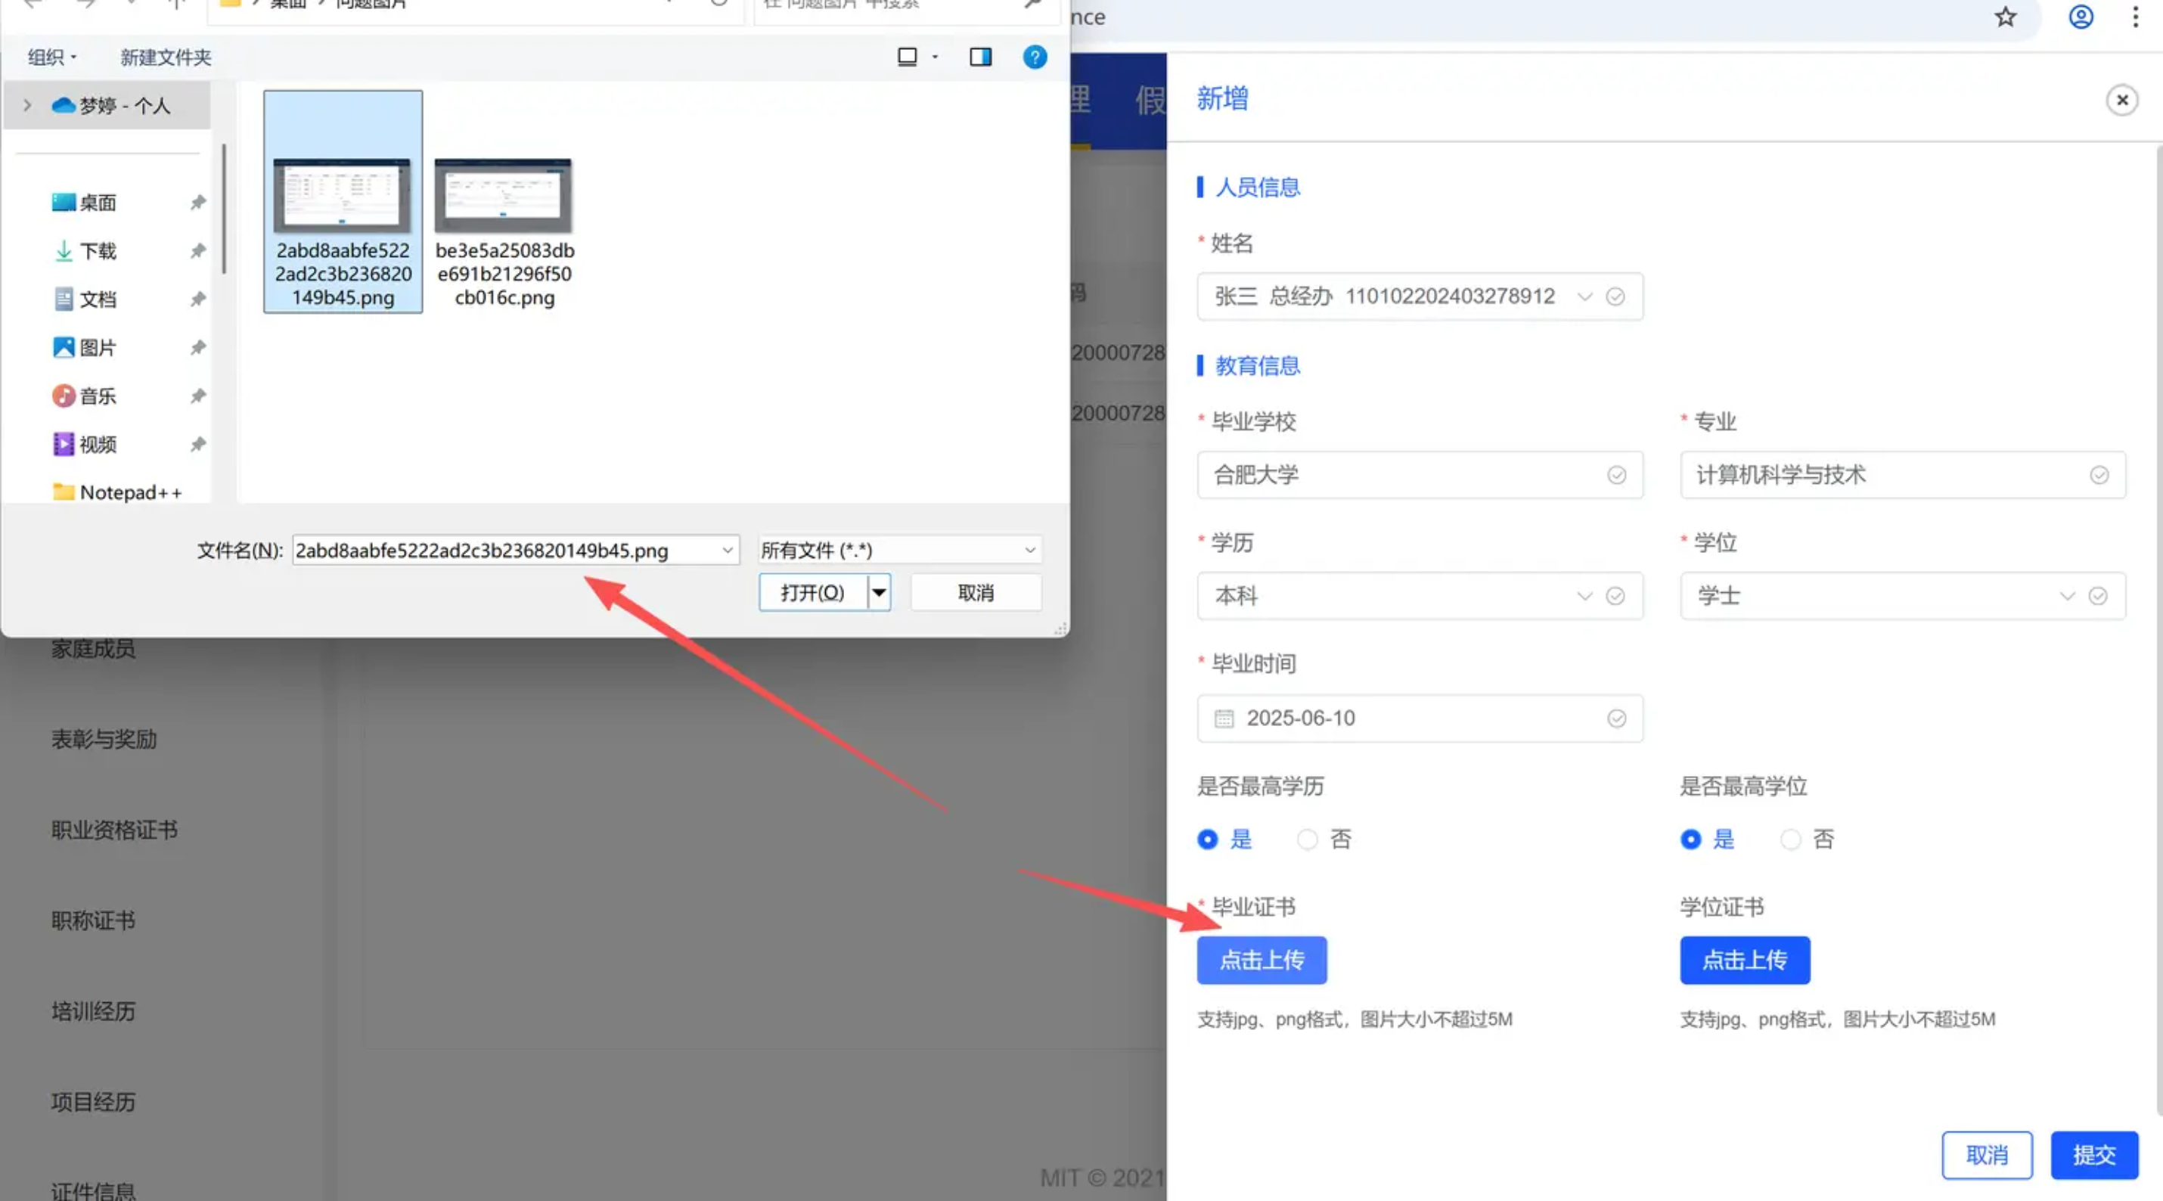Open the 组织 menu in file dialog
The height and width of the screenshot is (1201, 2163).
pos(51,57)
